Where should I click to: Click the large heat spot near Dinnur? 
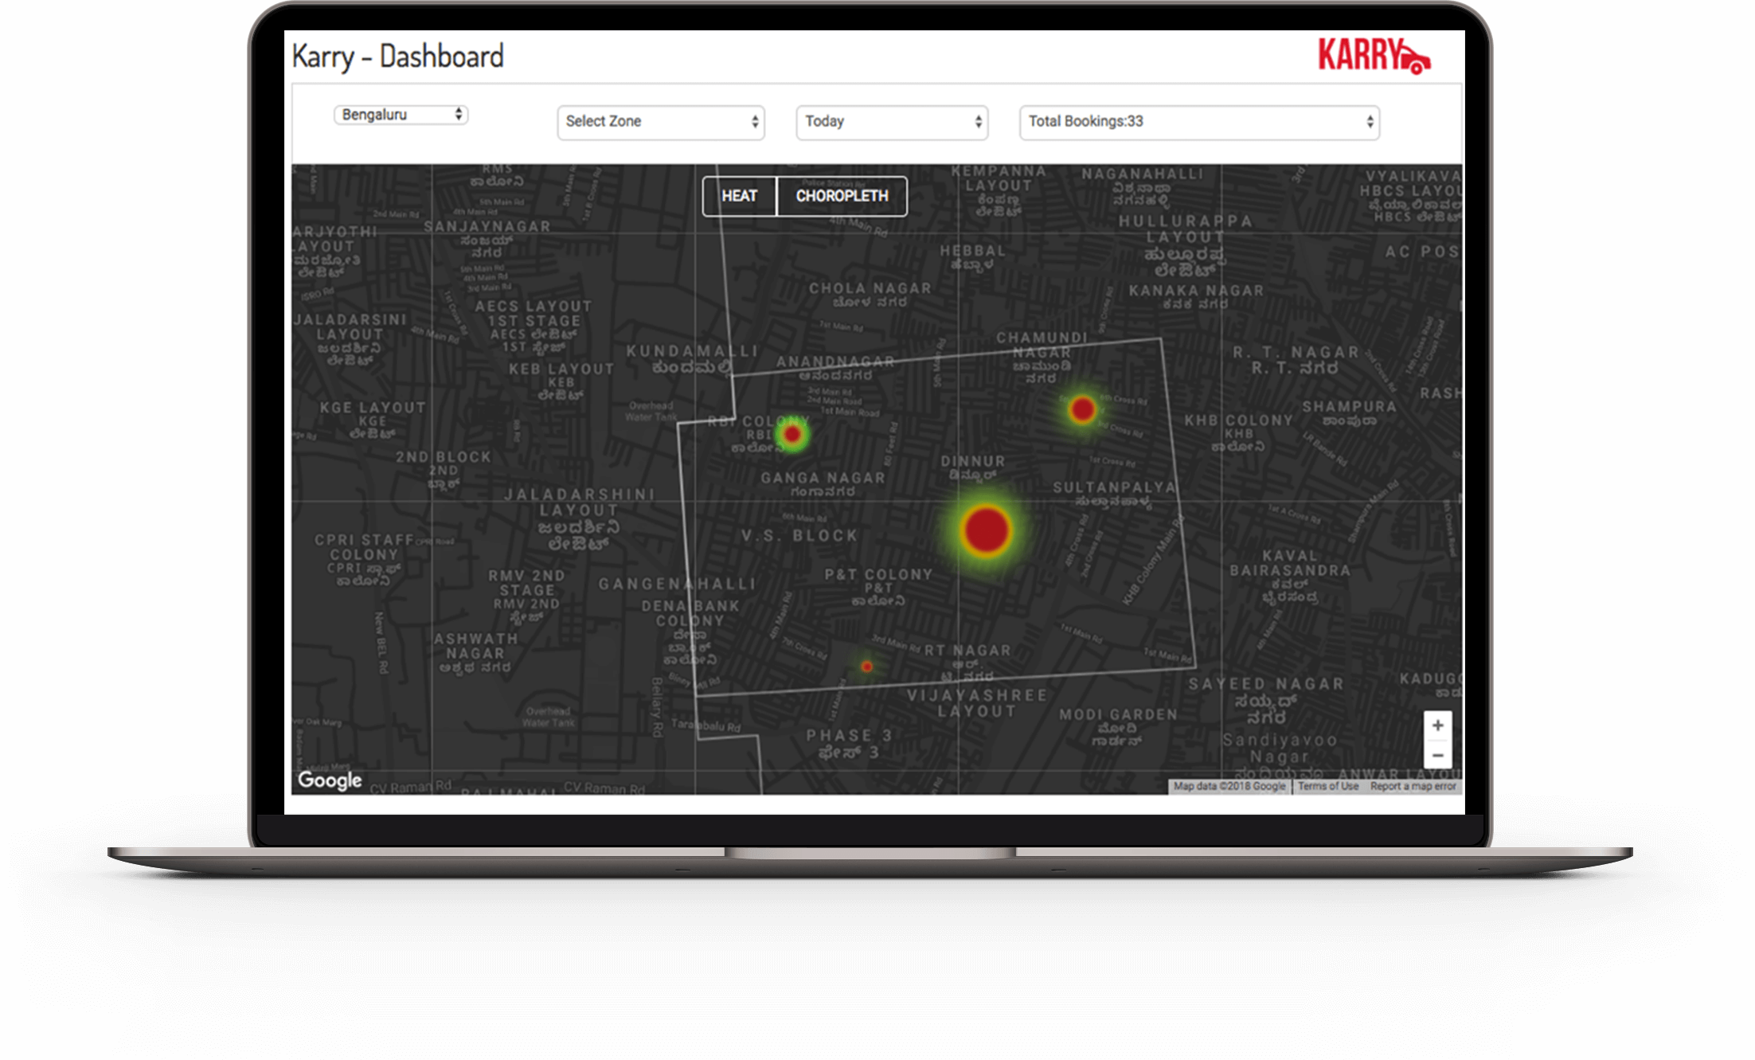coord(986,530)
